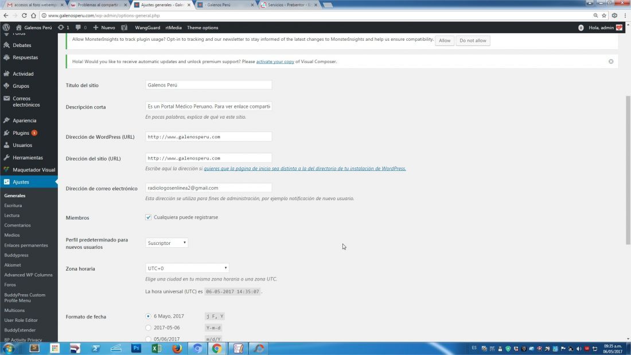Toggle Cualquiera puede registrarse checkbox
This screenshot has width=631, height=355.
(x=148, y=217)
